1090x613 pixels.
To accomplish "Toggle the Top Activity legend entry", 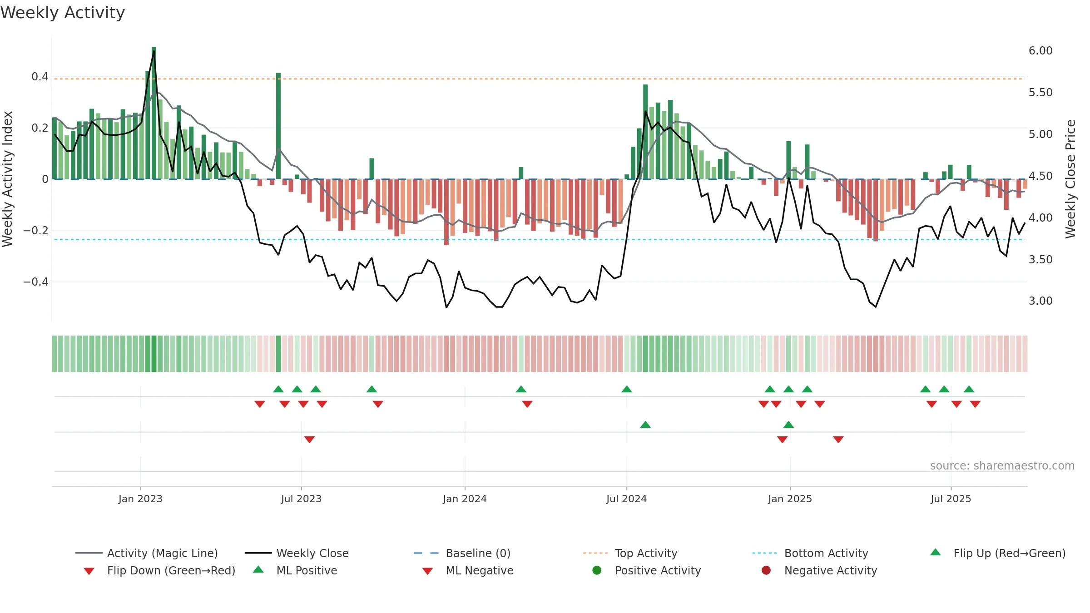I will (630, 553).
